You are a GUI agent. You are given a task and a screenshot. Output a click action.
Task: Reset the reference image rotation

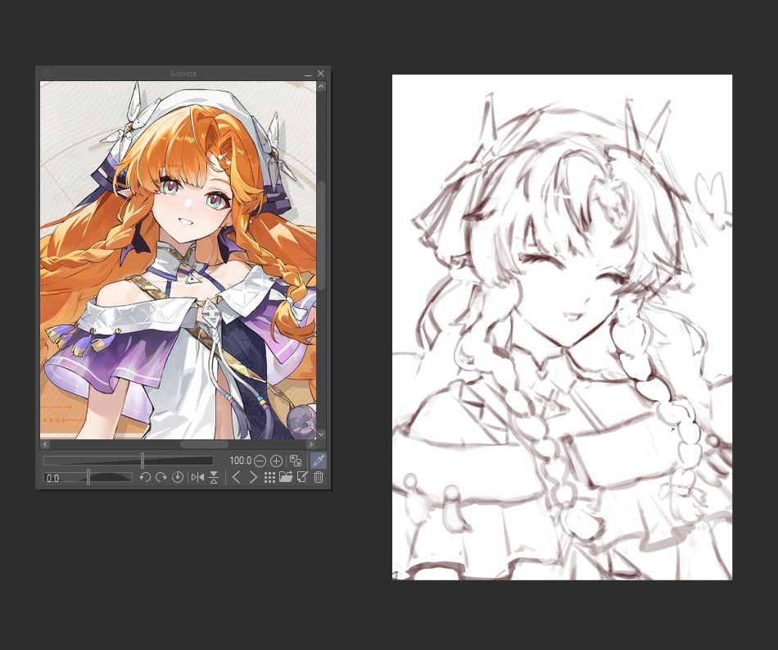(x=177, y=478)
